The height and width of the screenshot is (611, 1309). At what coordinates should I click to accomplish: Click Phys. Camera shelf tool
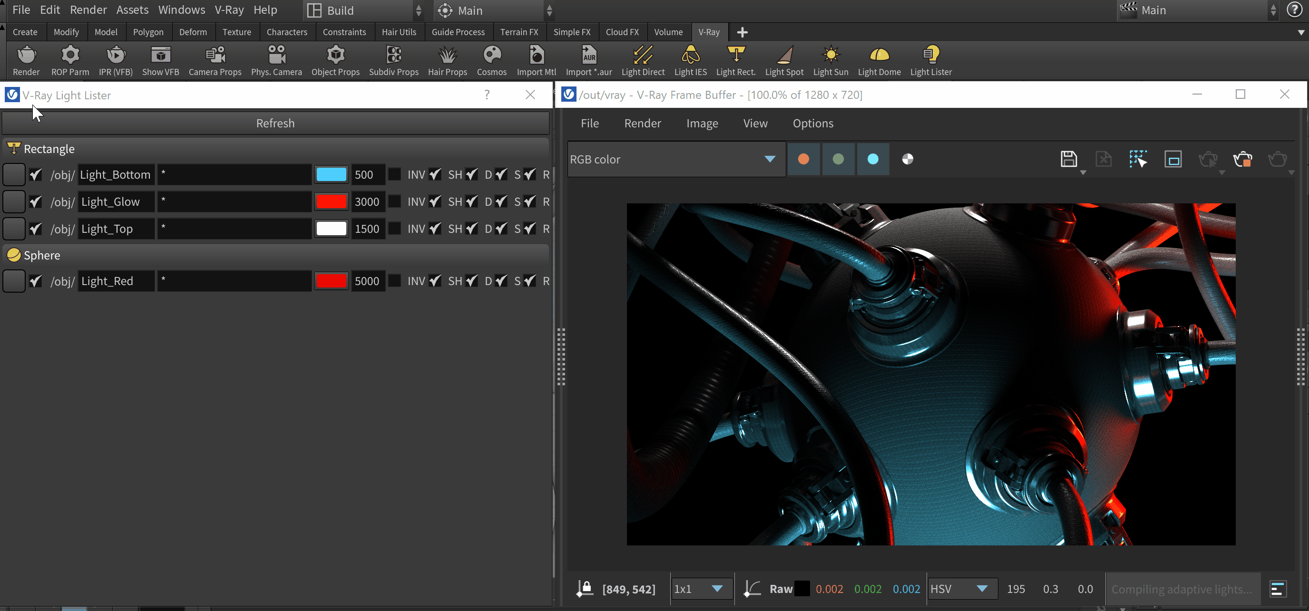click(276, 60)
